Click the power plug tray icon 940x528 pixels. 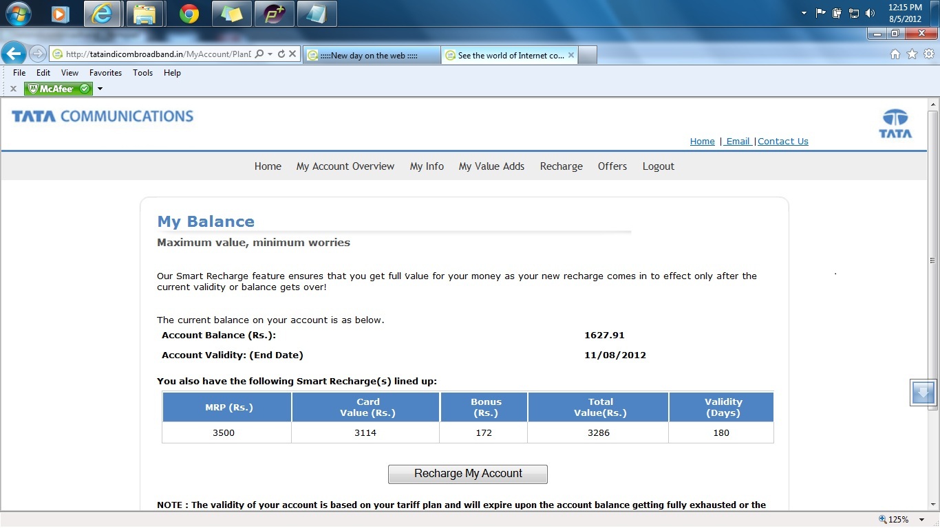pos(837,13)
